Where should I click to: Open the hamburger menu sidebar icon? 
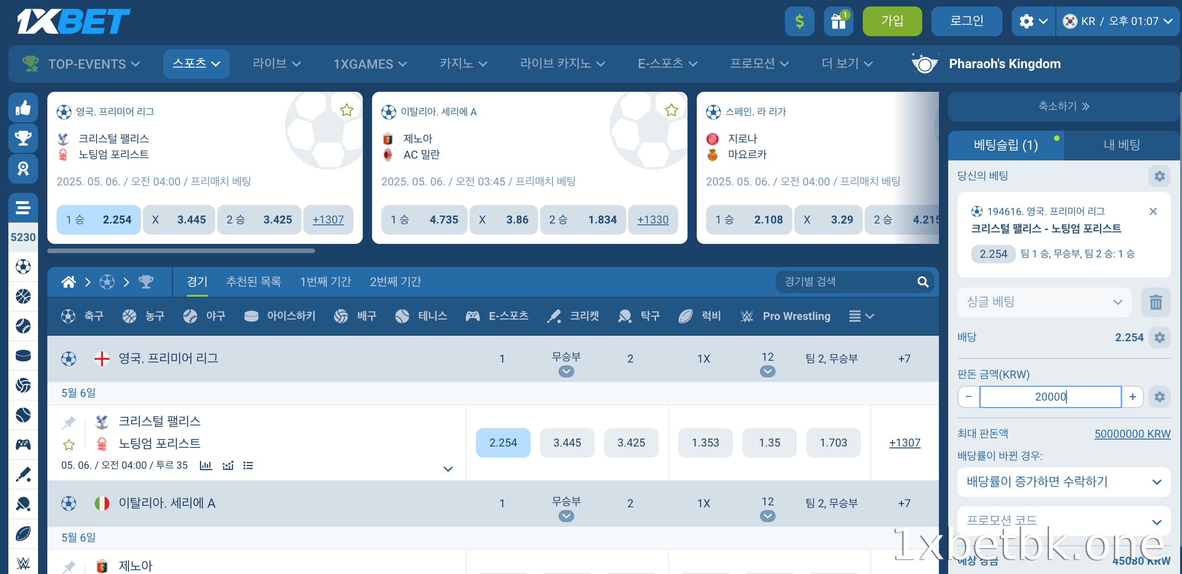pos(23,207)
